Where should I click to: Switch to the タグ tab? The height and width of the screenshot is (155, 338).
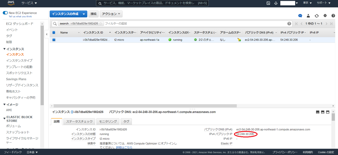coord(126,122)
